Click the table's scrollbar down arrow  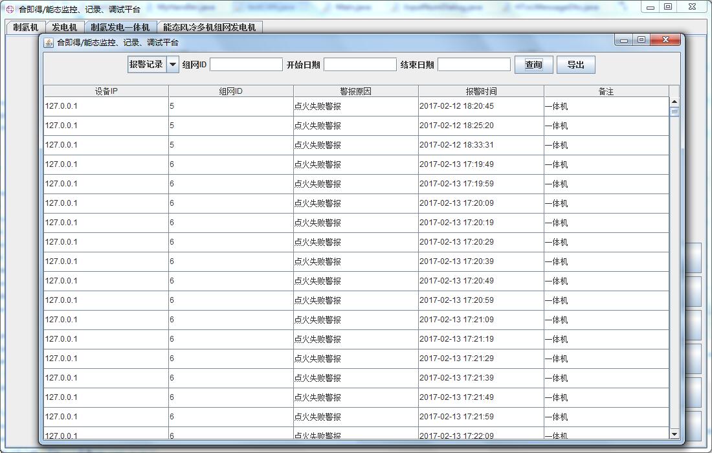(x=674, y=434)
